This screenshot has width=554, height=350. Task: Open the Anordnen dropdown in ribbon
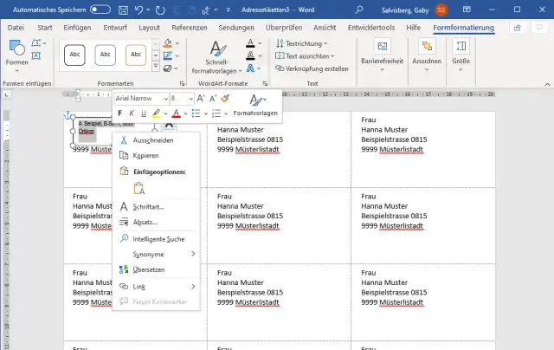[x=426, y=59]
